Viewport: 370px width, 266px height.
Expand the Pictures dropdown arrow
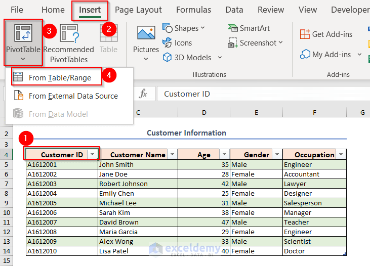click(x=146, y=59)
